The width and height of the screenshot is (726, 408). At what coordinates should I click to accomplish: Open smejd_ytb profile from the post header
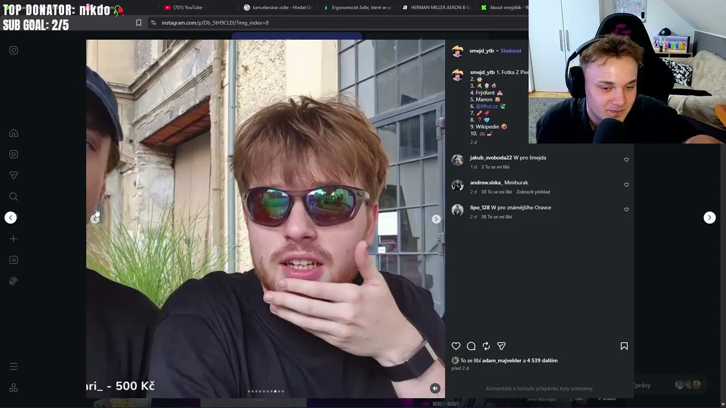[x=482, y=51]
